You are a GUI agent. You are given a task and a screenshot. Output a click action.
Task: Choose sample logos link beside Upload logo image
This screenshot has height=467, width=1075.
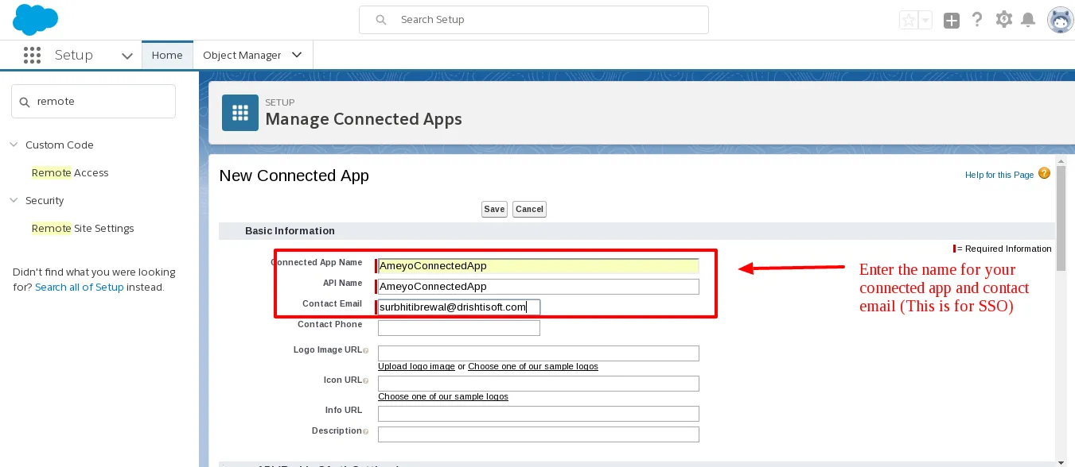coord(533,366)
